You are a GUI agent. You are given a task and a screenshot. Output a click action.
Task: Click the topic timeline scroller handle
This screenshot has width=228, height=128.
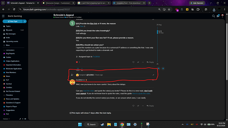coord(157,32)
